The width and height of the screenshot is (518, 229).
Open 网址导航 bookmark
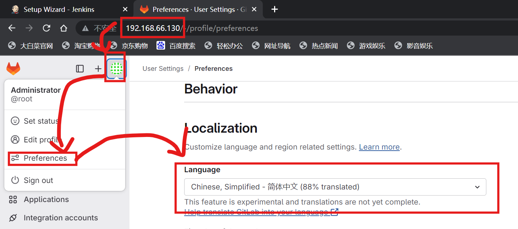tap(271, 46)
